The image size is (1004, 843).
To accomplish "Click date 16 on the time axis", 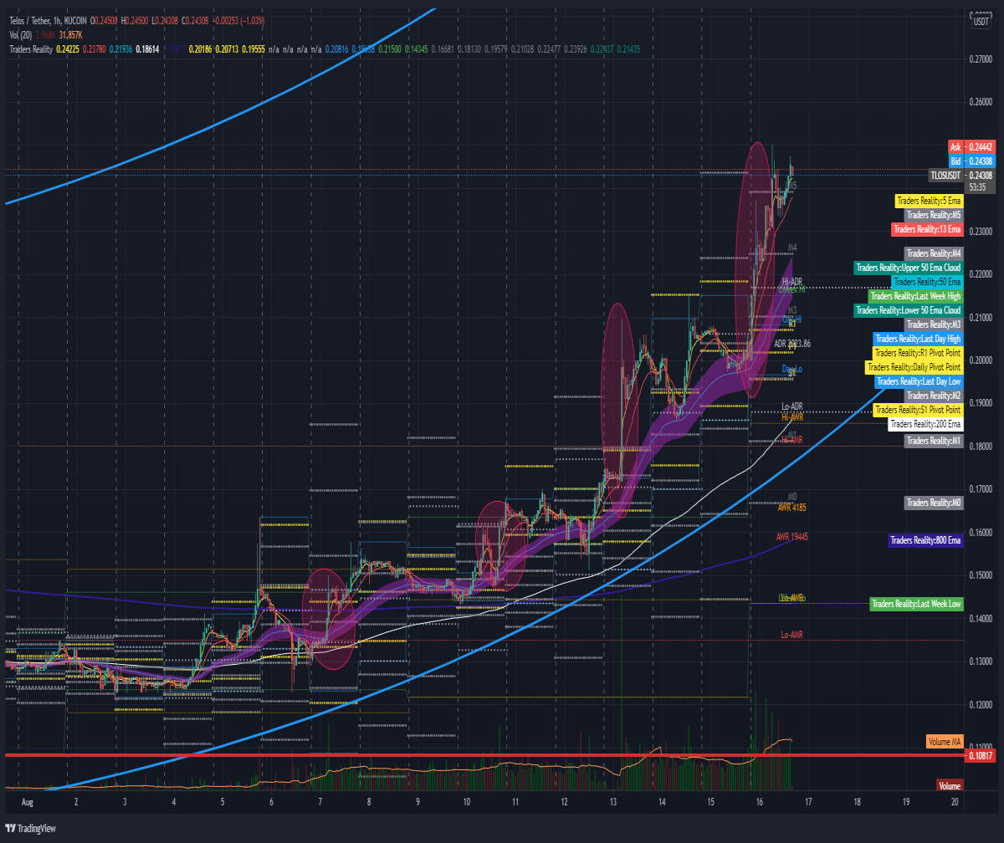I will 759,803.
